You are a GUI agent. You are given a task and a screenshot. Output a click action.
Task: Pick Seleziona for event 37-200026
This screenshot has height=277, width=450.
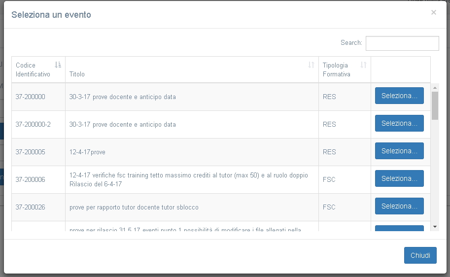pos(399,206)
